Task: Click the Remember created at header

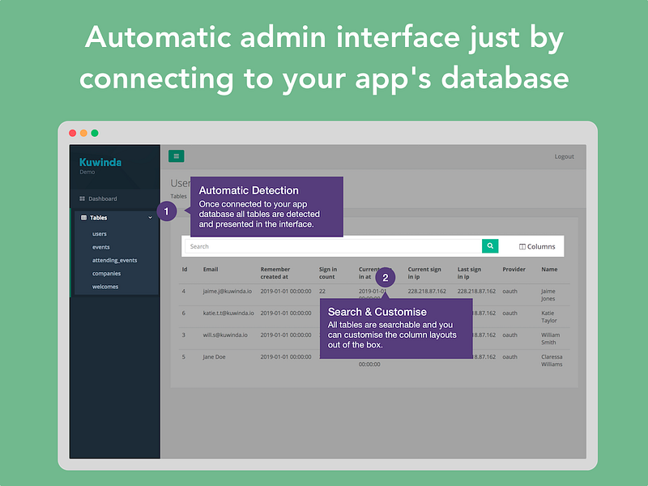Action: point(275,273)
